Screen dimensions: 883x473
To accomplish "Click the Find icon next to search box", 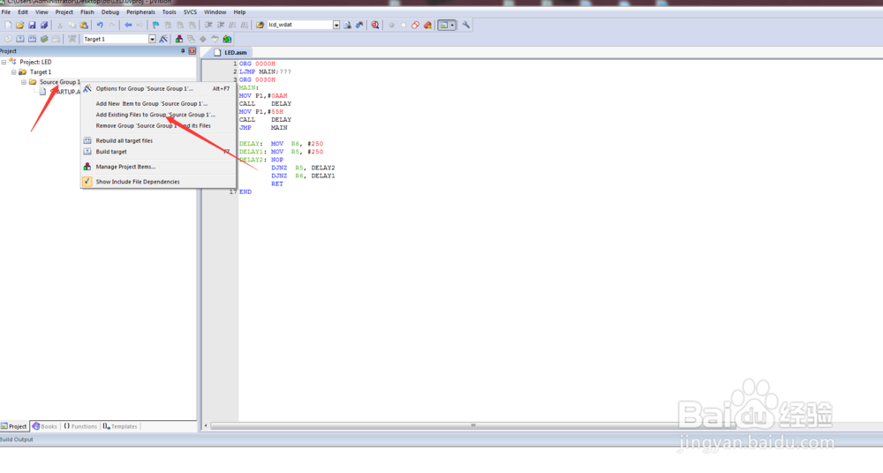I will click(x=347, y=25).
